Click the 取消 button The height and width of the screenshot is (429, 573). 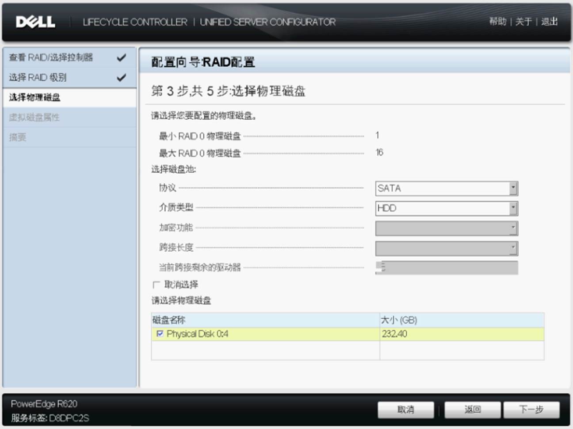click(x=405, y=410)
